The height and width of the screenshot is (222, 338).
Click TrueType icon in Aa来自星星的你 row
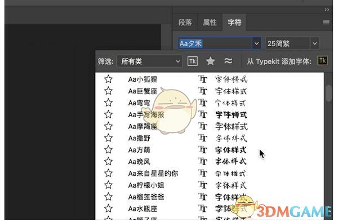pos(203,173)
